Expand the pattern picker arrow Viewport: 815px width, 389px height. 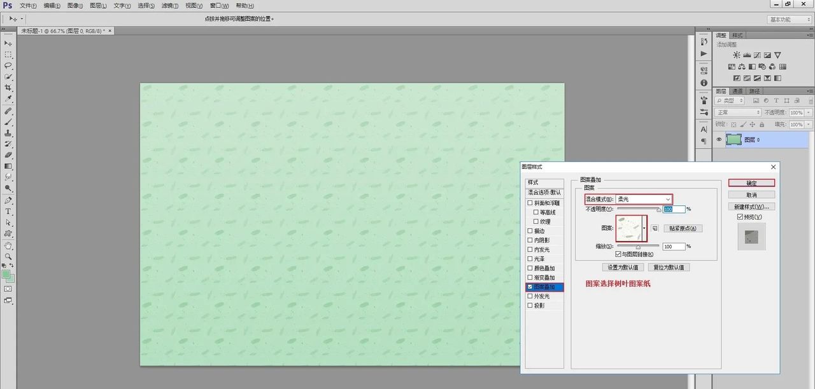(644, 228)
